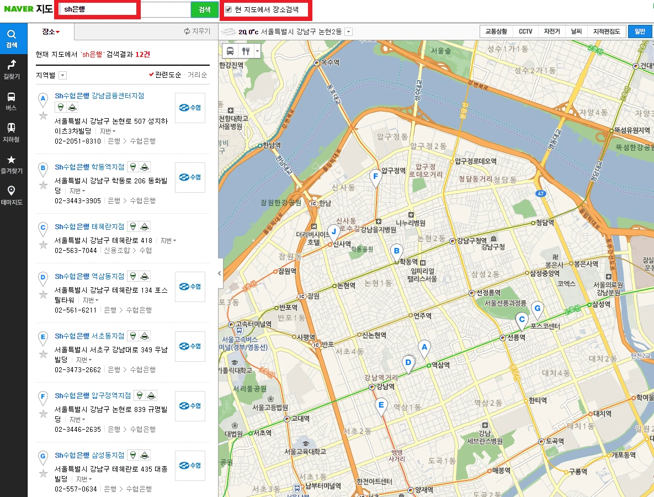This screenshot has height=497, width=654.
Task: Click the 수협 bank logo beside 강남금융센터지점
Action: [x=190, y=108]
